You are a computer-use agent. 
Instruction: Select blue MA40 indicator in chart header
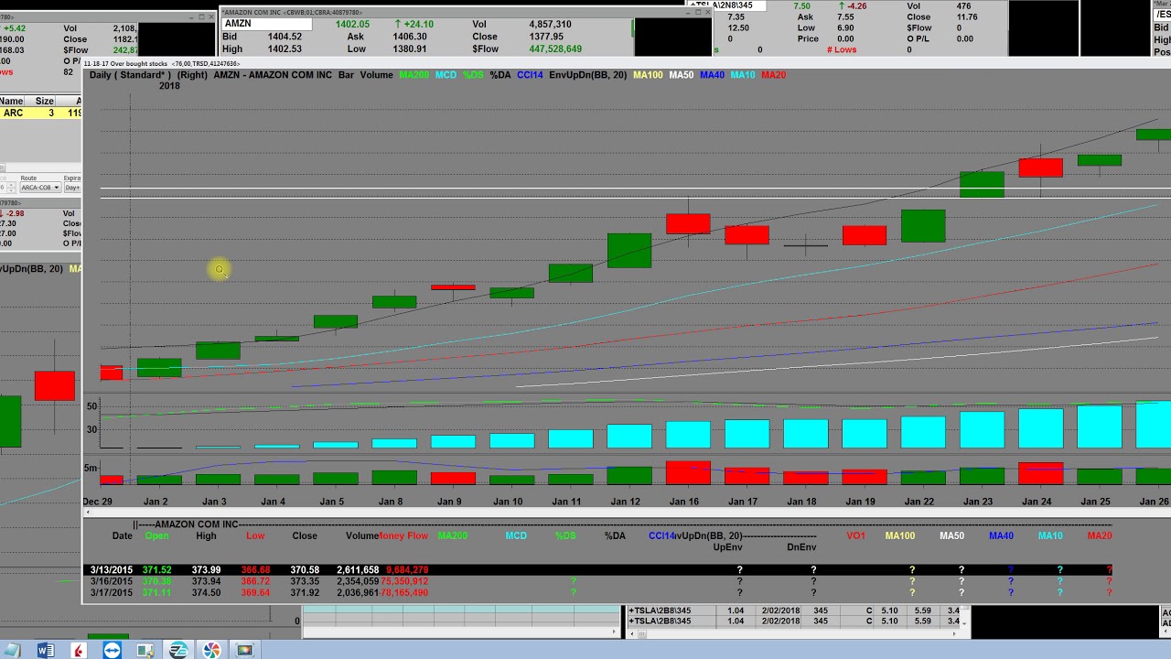tap(713, 75)
